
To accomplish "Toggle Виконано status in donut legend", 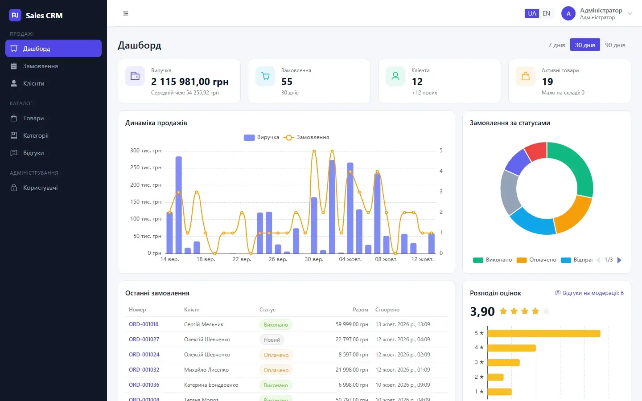I will click(x=493, y=260).
